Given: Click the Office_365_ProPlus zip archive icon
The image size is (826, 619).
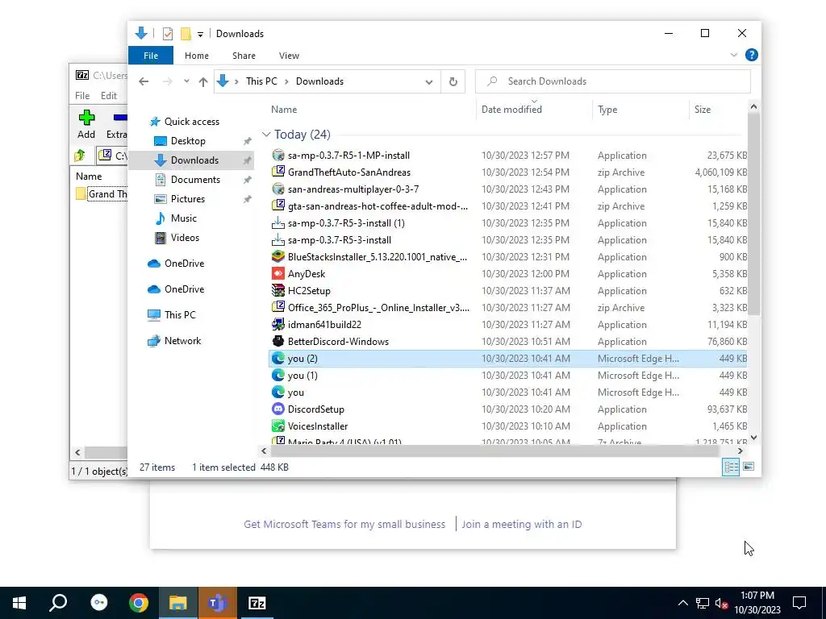Looking at the screenshot, I should (278, 307).
